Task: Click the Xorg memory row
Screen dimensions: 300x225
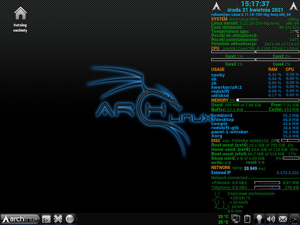Action: 255,136
